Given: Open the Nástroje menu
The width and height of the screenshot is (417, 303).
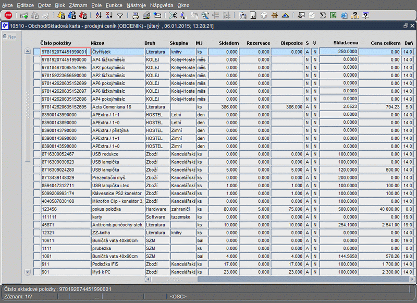Looking at the screenshot, I should click(136, 5).
